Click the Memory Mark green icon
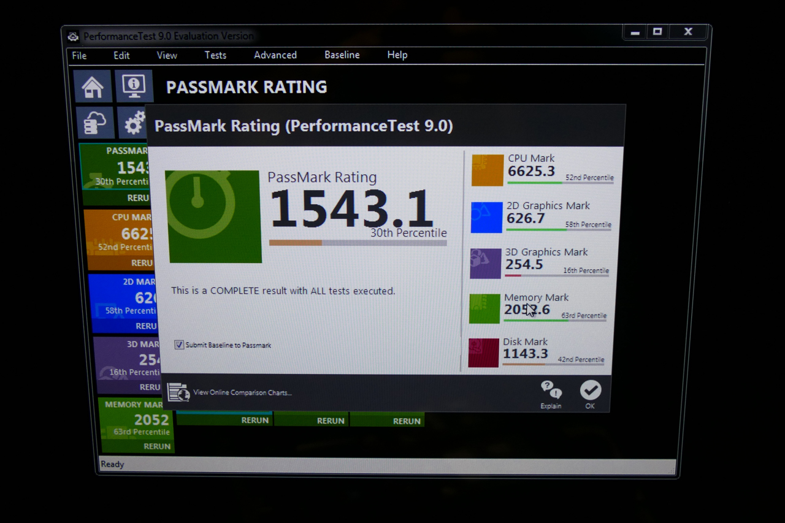Viewport: 785px width, 523px height. coord(484,308)
